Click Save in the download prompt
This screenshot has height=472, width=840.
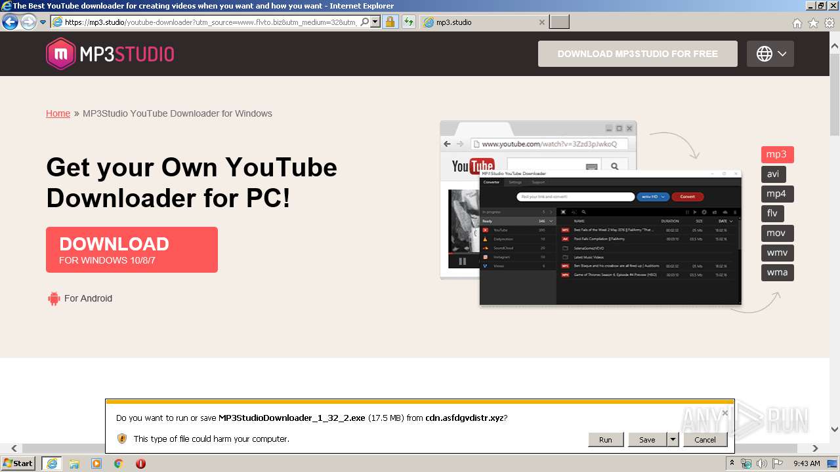point(647,440)
